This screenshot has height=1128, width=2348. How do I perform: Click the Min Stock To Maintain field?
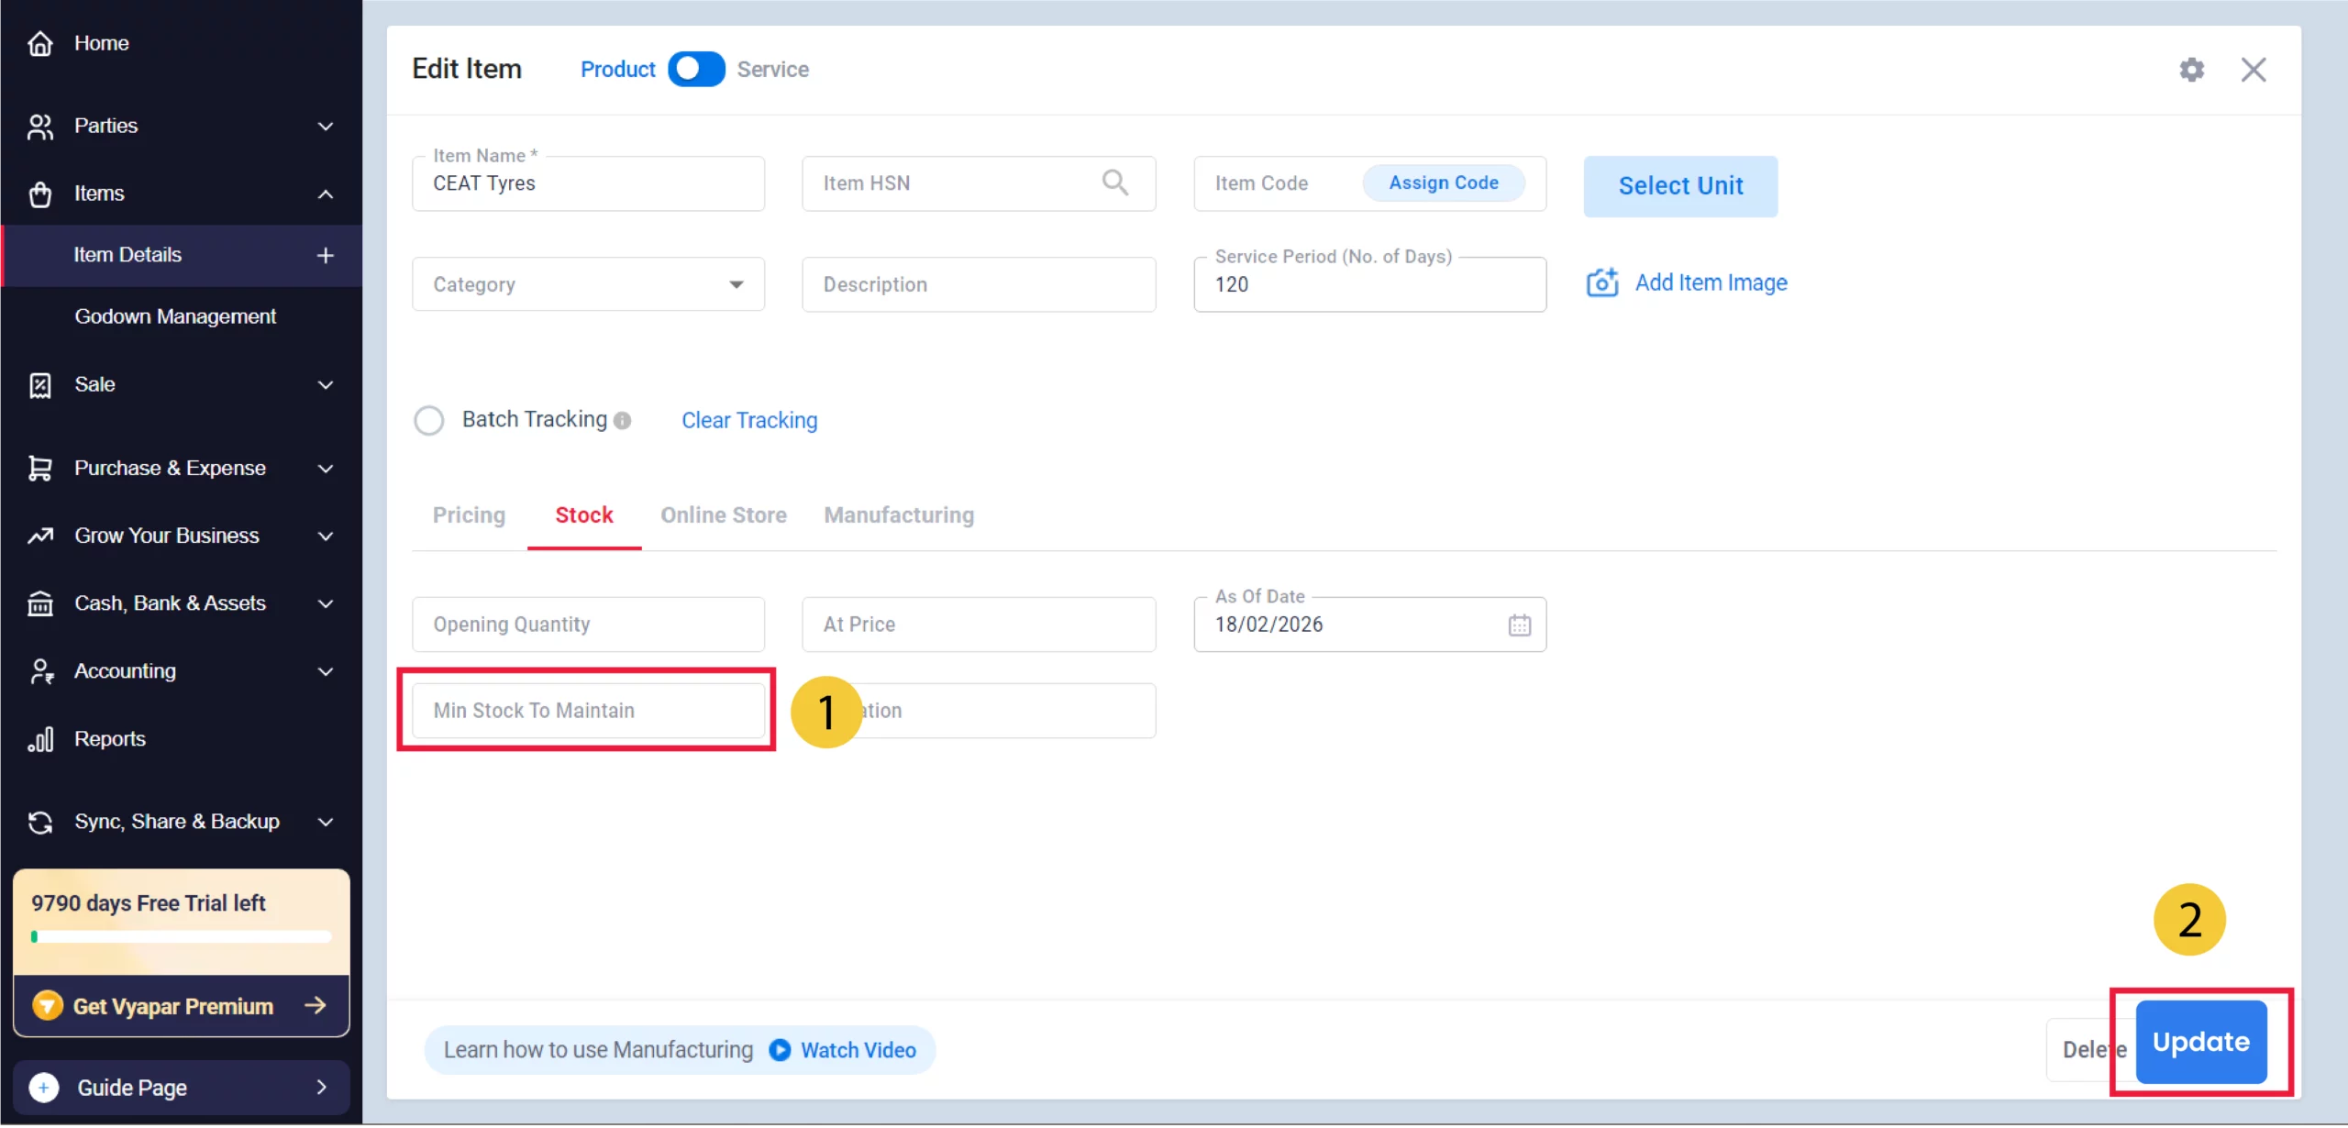587,710
